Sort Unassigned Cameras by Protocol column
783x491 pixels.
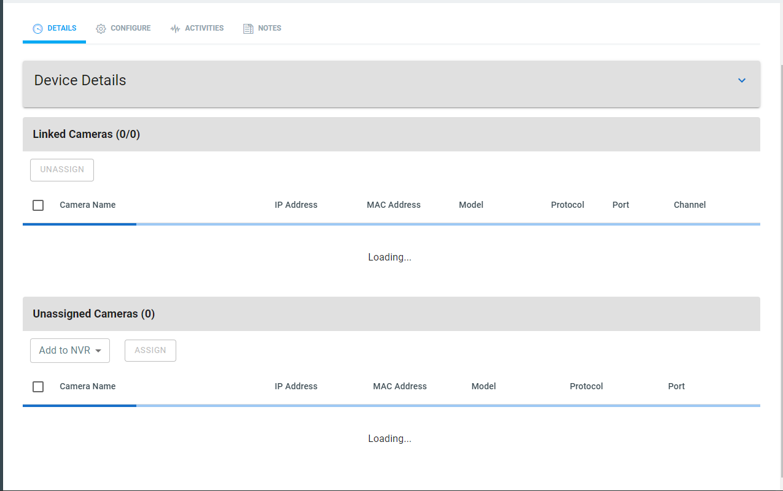[586, 386]
